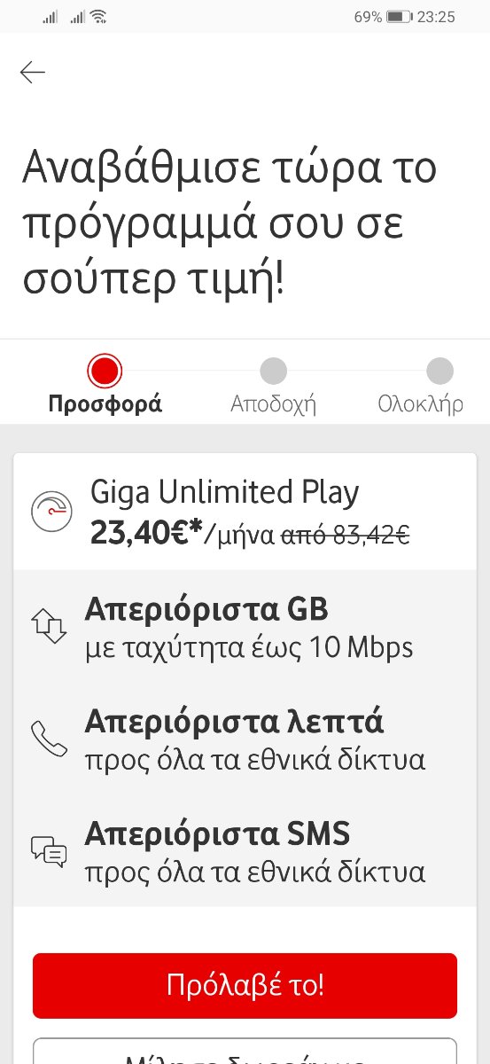The width and height of the screenshot is (490, 1064).
Task: Tap the Απεριόριστα GB feature row
Action: coord(245,626)
